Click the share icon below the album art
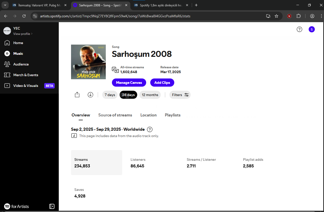The width and height of the screenshot is (324, 212). (x=77, y=95)
